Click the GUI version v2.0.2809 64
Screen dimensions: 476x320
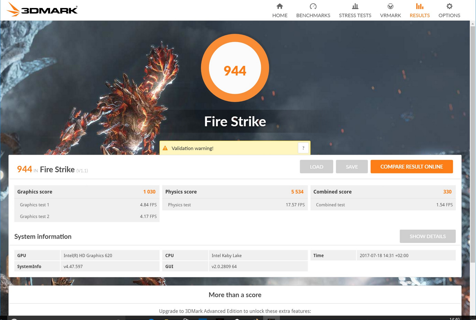[x=224, y=266]
